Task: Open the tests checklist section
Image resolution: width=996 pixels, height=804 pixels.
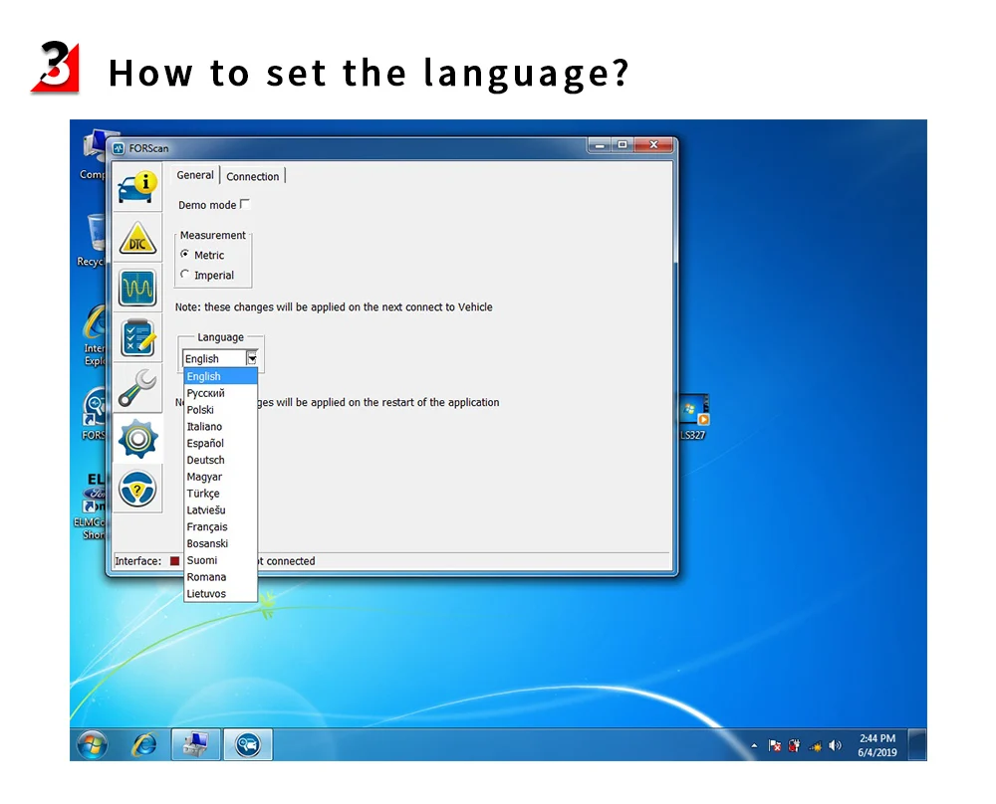Action: coord(137,337)
